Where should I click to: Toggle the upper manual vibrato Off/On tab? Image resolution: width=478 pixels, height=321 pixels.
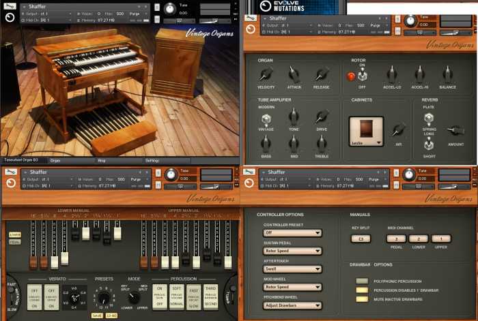tap(51, 297)
